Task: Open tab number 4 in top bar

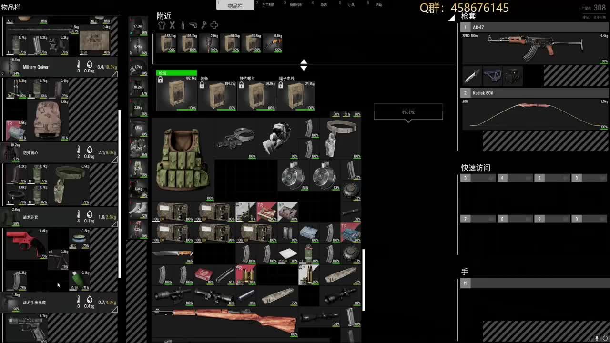Action: pyautogui.click(x=324, y=5)
